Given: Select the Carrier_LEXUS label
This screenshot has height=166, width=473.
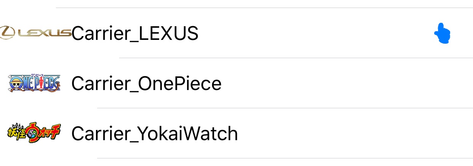Looking at the screenshot, I should point(135,34).
